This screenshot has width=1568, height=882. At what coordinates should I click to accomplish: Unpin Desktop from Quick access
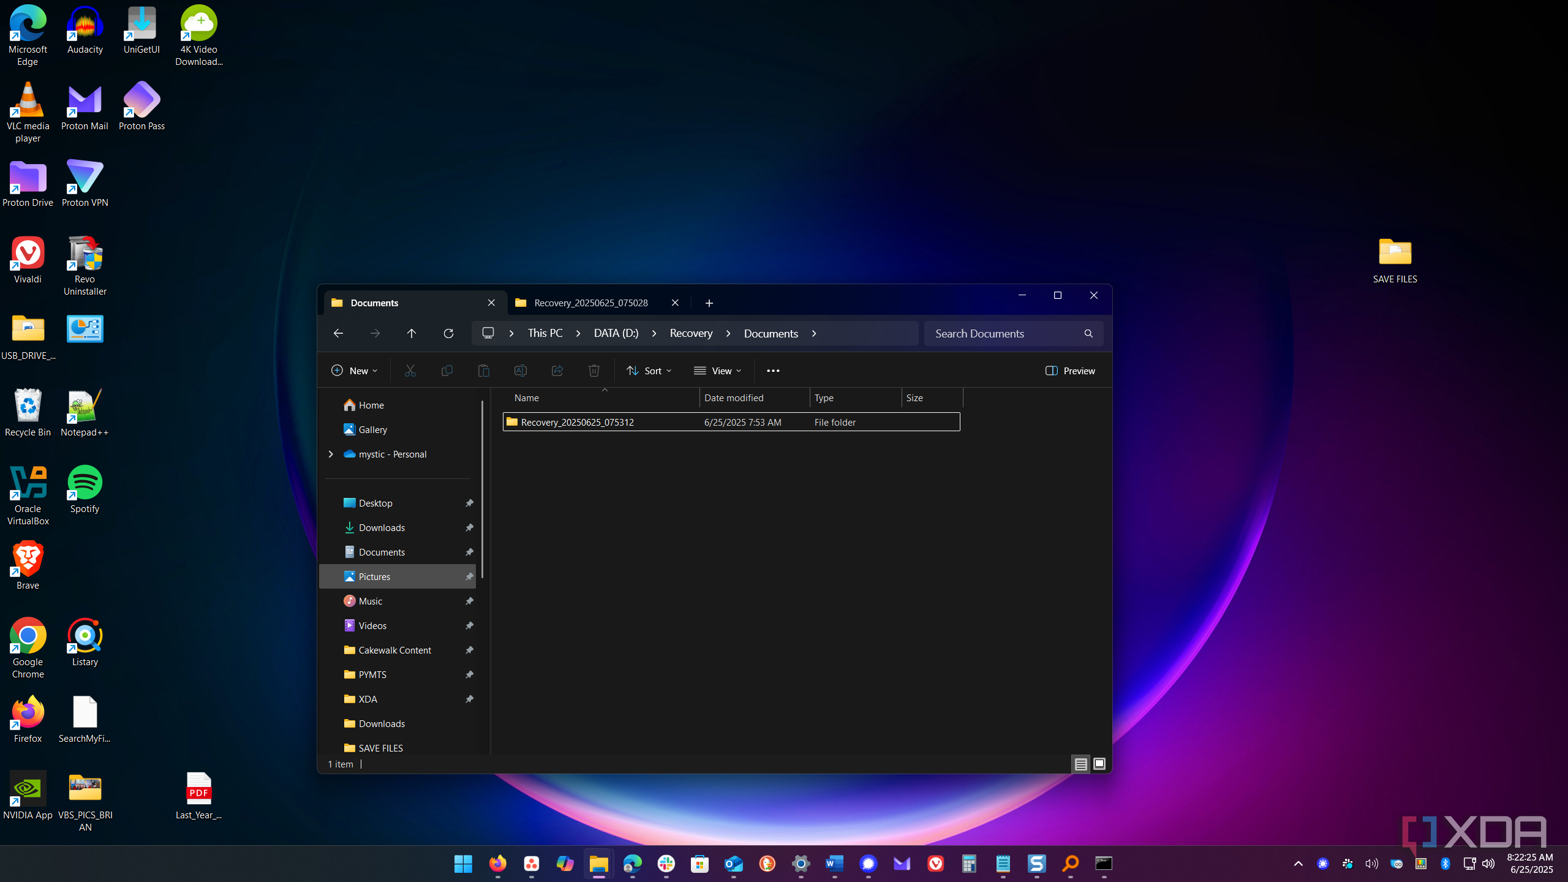point(469,503)
